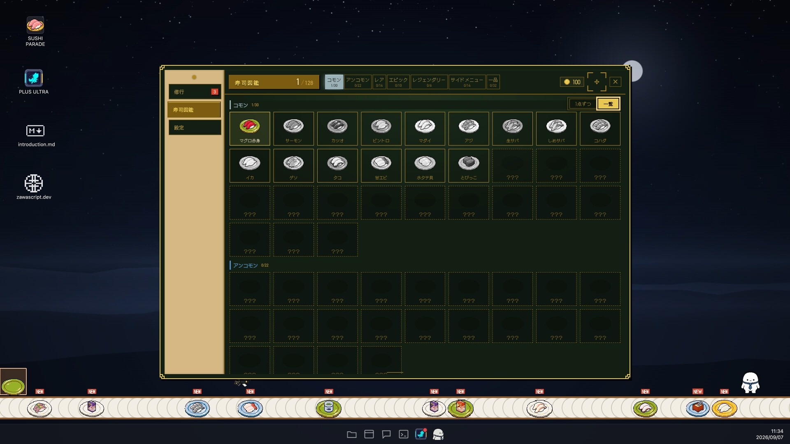Open the サイドメニュー category tab

pyautogui.click(x=467, y=82)
